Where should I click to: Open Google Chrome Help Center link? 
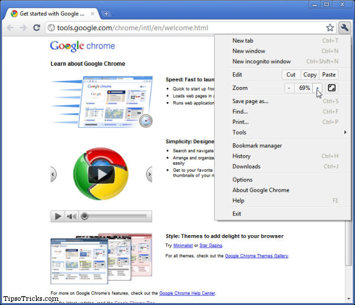pos(187,293)
